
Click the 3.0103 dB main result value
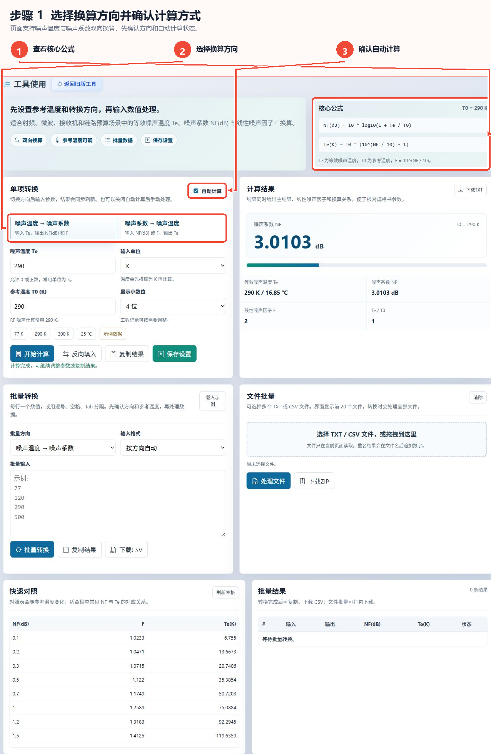[x=289, y=242]
